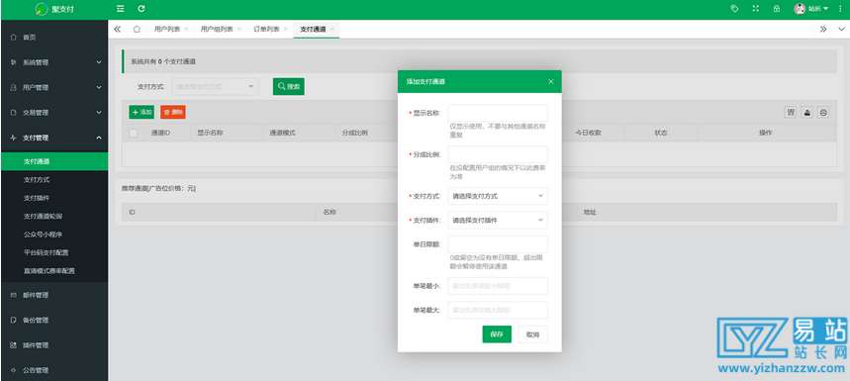Viewport: 850px width, 381px height.
Task: Close the 订单列表 tab
Action: (x=286, y=30)
